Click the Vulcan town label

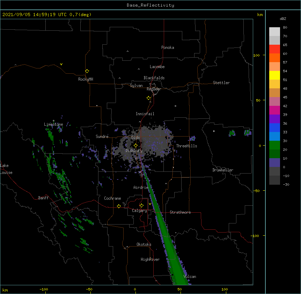(x=190, y=277)
